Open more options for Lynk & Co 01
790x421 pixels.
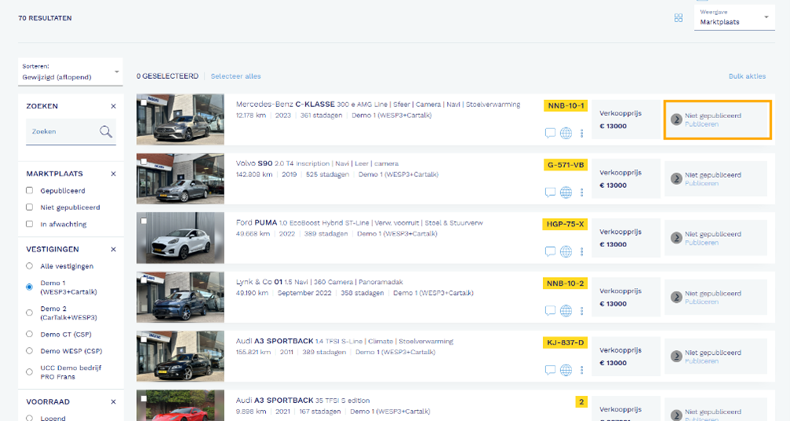[581, 311]
